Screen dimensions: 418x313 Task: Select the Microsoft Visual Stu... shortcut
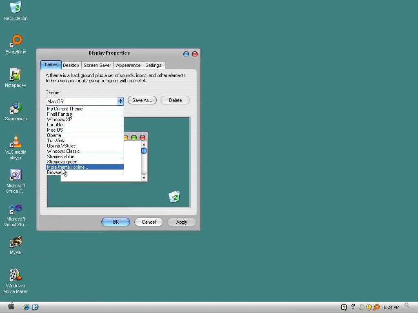[x=16, y=214]
